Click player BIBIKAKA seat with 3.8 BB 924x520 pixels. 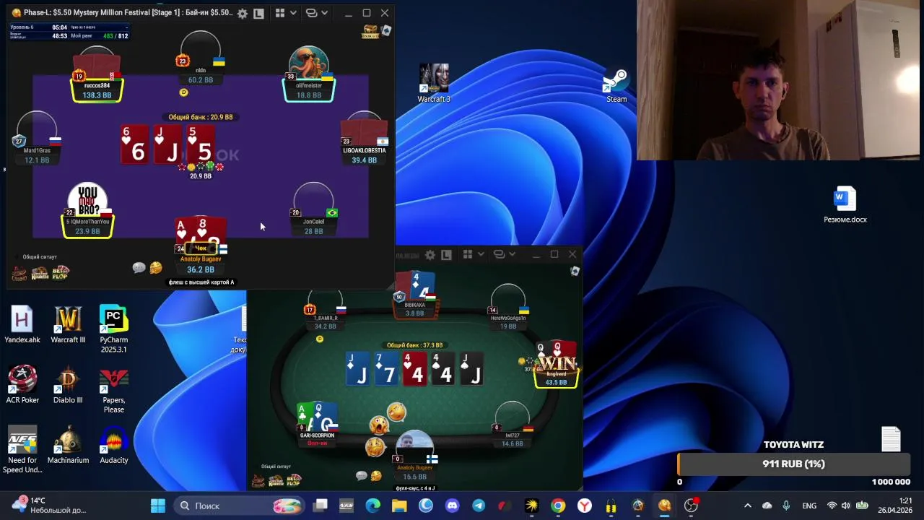tap(414, 296)
